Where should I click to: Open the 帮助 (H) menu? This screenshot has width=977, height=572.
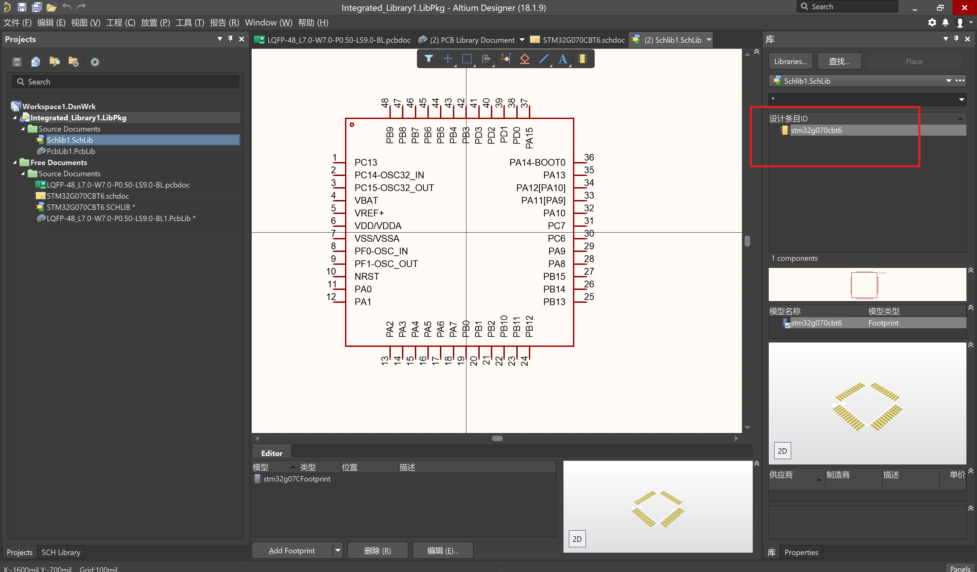coord(313,22)
